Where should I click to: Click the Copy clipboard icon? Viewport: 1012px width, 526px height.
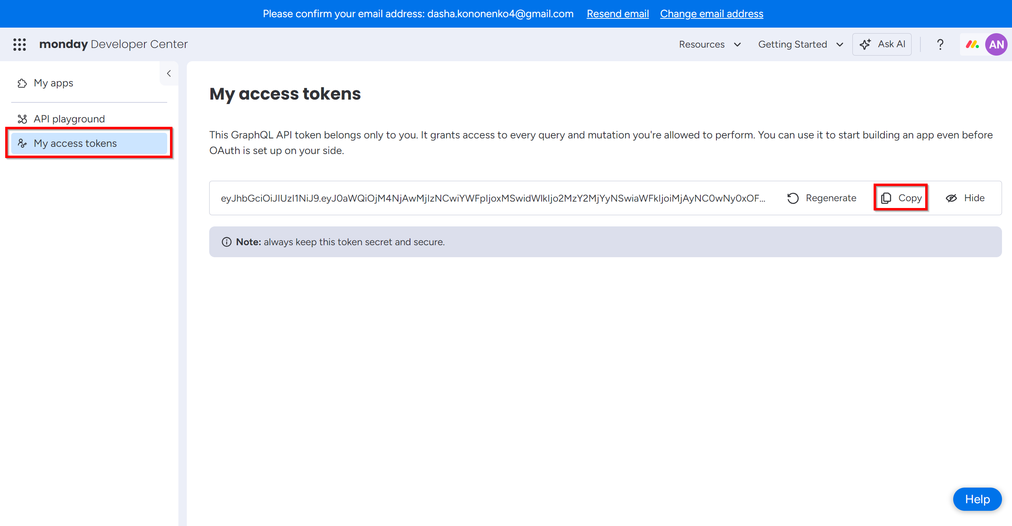tap(886, 198)
